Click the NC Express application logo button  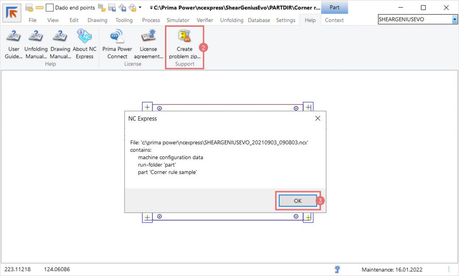tap(12, 12)
